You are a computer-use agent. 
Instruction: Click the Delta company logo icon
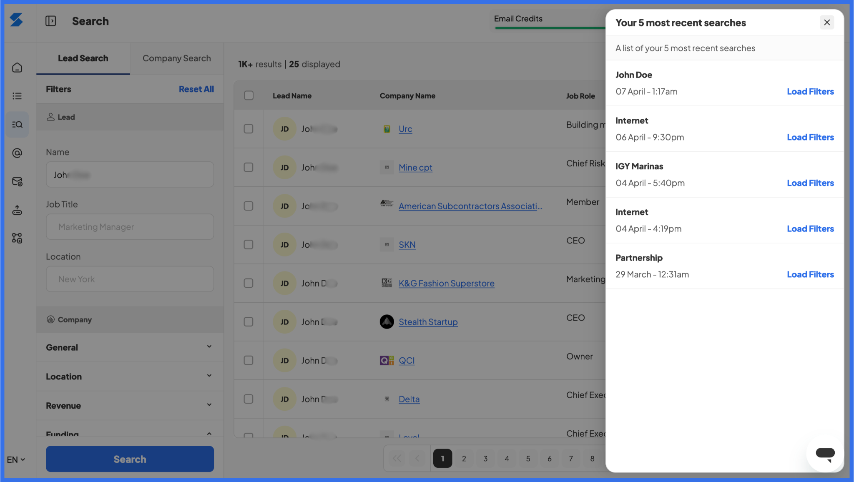(x=387, y=399)
